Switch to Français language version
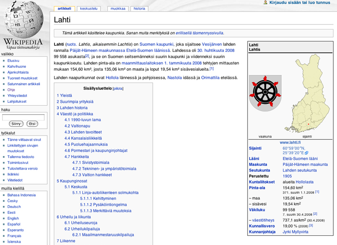This screenshot has height=245, width=337. (x=14, y=236)
